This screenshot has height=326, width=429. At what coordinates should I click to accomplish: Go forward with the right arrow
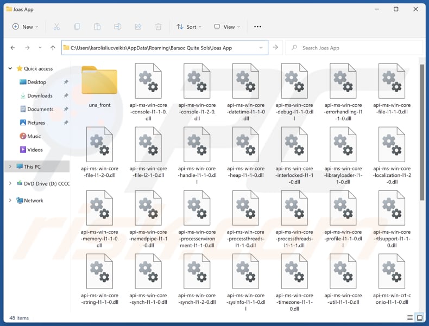tap(27, 48)
